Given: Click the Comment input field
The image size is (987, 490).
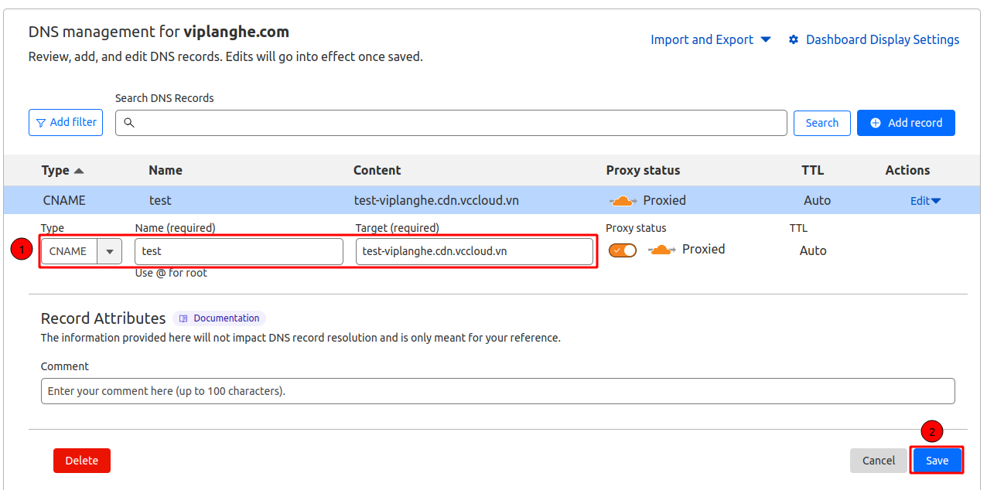Looking at the screenshot, I should pyautogui.click(x=498, y=391).
